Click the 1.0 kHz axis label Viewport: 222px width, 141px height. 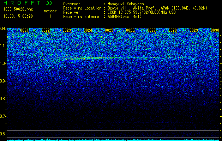[x=3, y=63]
